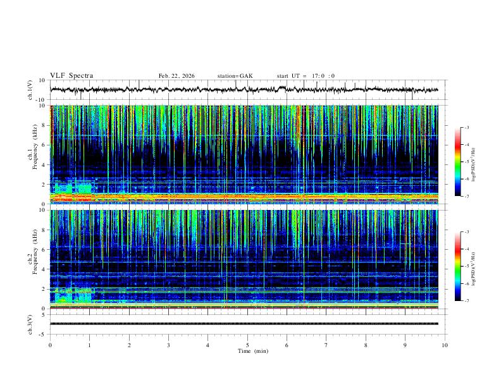Click tick label 4 on the Time axis

[x=207, y=345]
